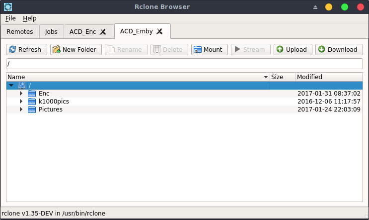Click the path input field
The image size is (369, 220).
[x=185, y=64]
